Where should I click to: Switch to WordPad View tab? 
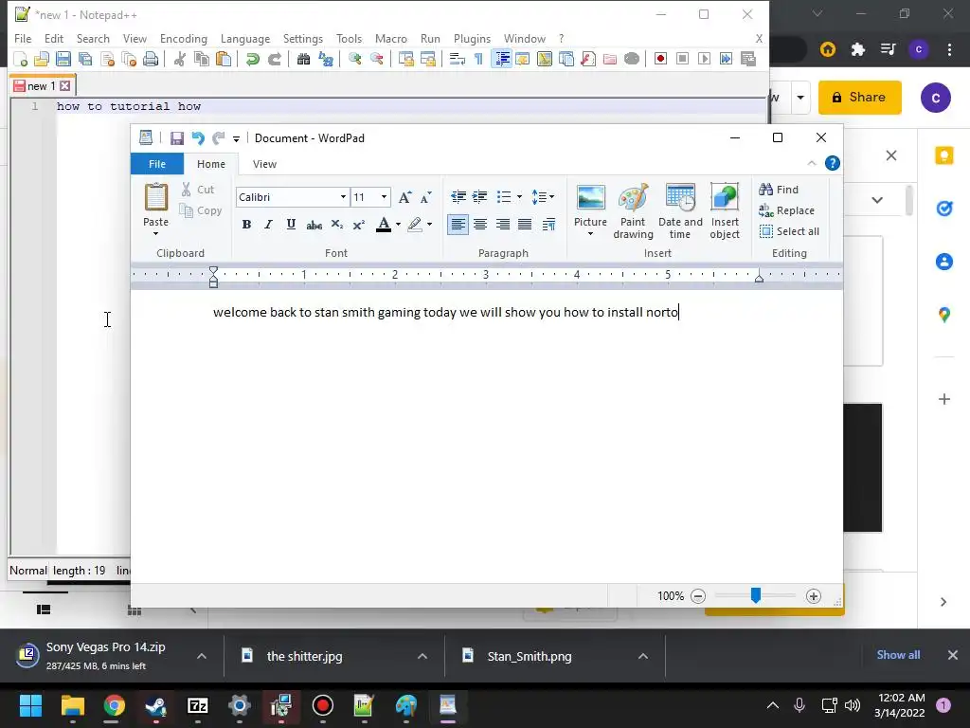264,164
